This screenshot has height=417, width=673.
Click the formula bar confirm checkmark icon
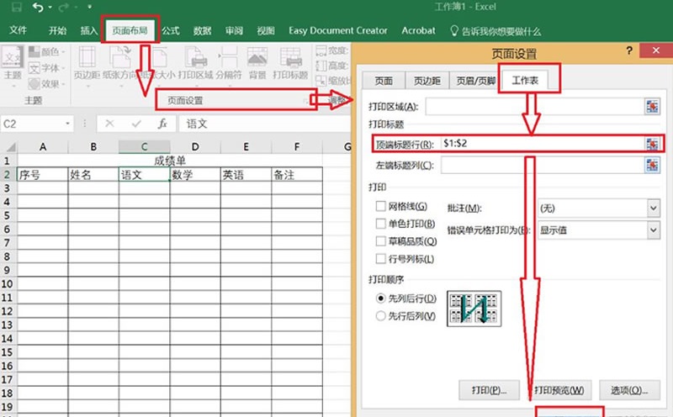click(136, 124)
